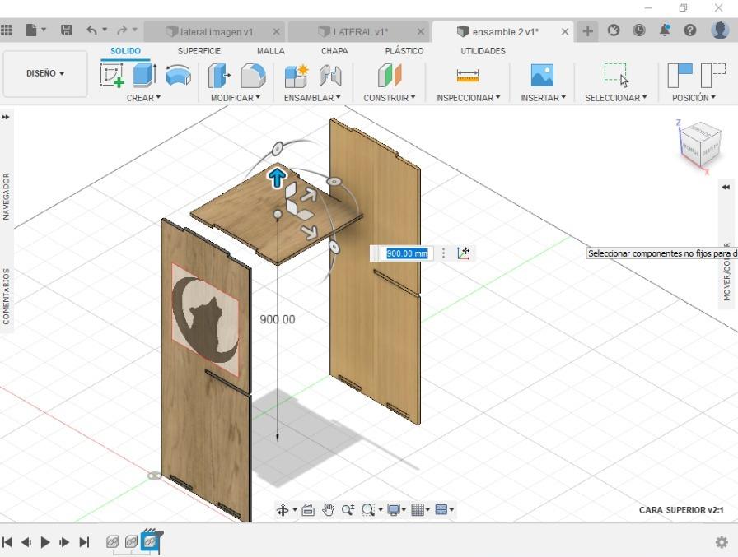Open the extensions icon in title bar
738x557 pixels.
click(614, 30)
